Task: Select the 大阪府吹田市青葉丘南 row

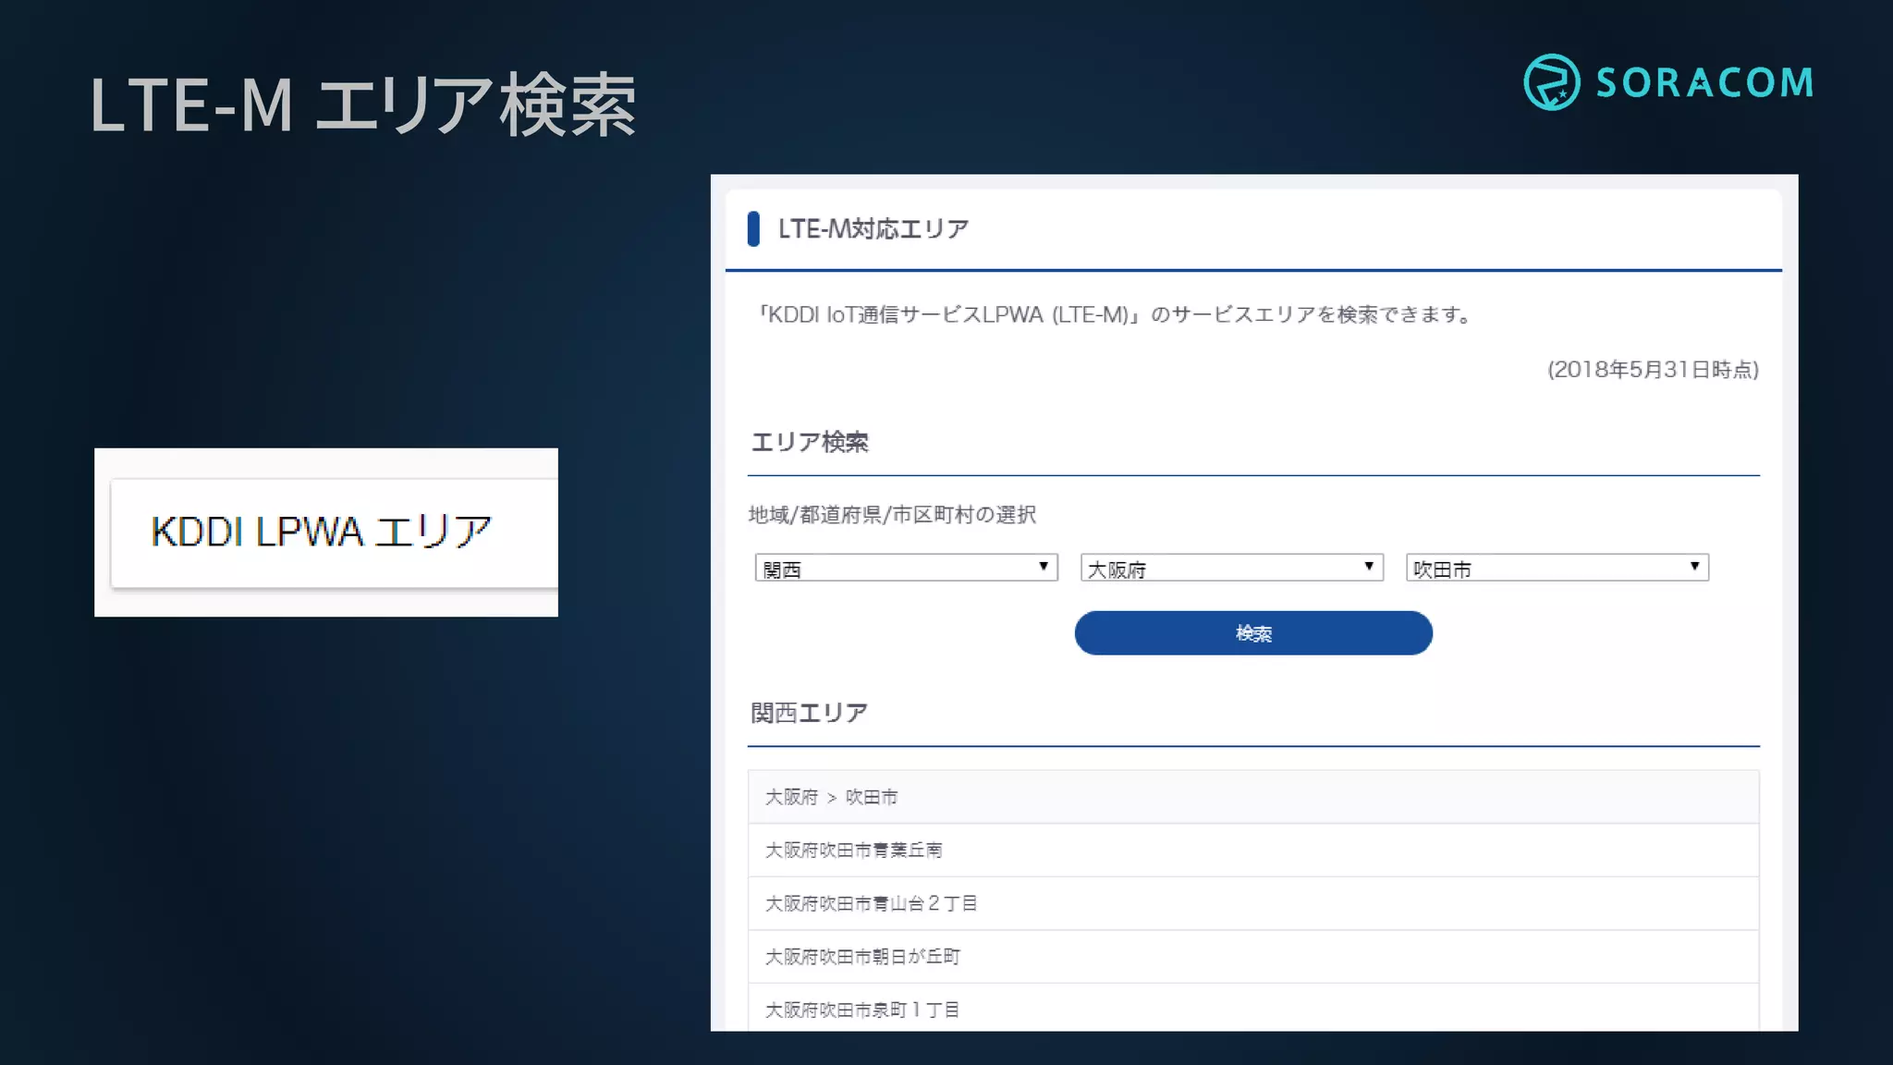Action: tap(1253, 851)
